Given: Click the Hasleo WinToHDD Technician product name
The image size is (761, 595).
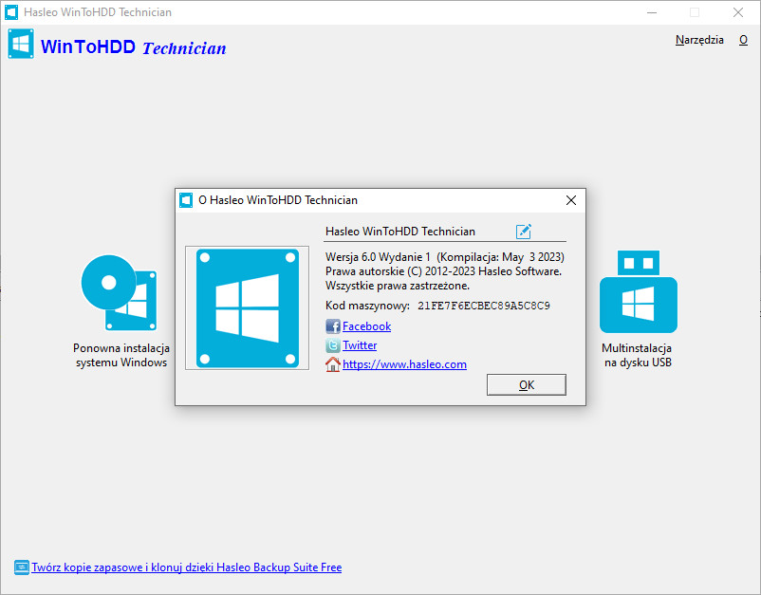Looking at the screenshot, I should tap(399, 232).
